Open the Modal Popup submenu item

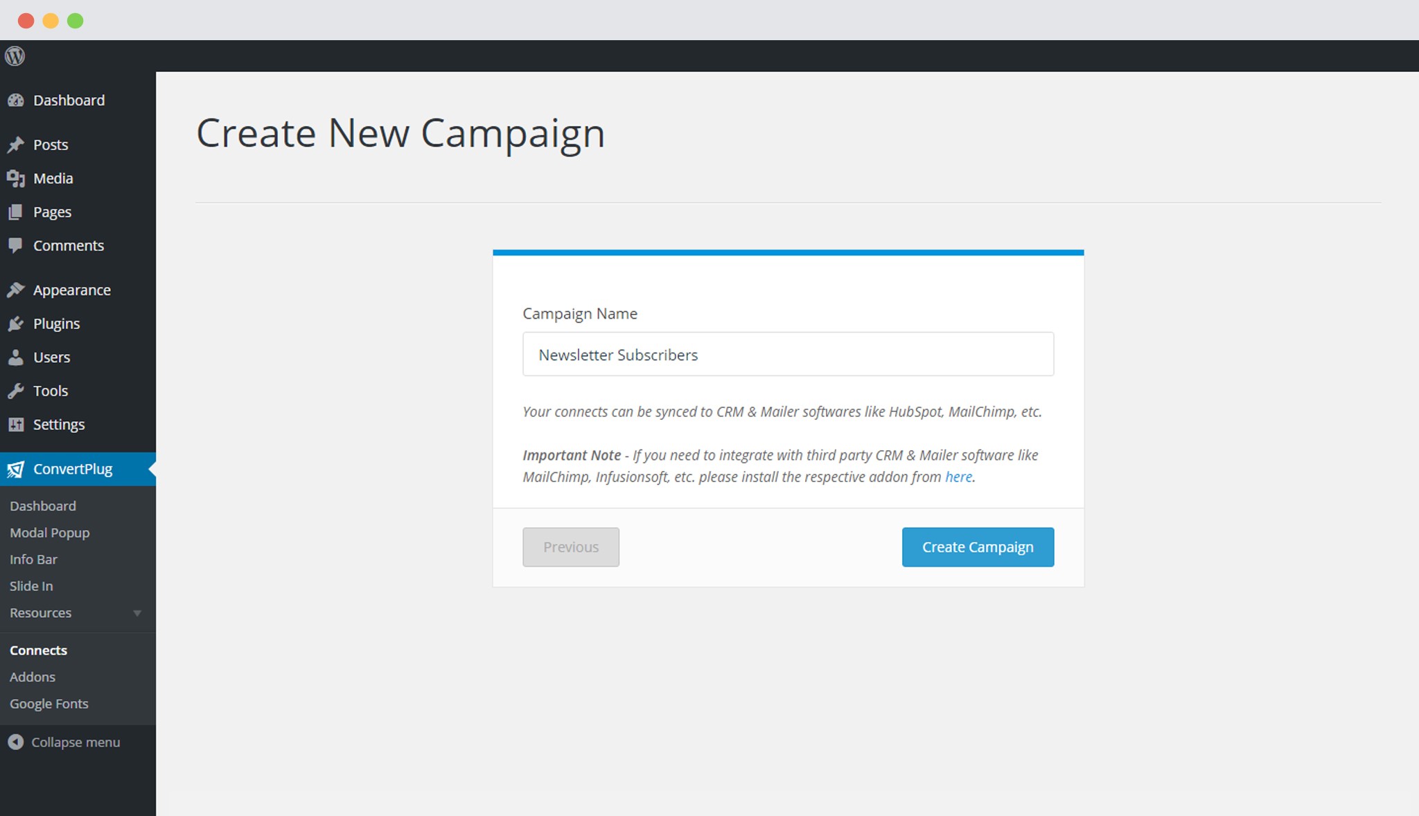50,533
